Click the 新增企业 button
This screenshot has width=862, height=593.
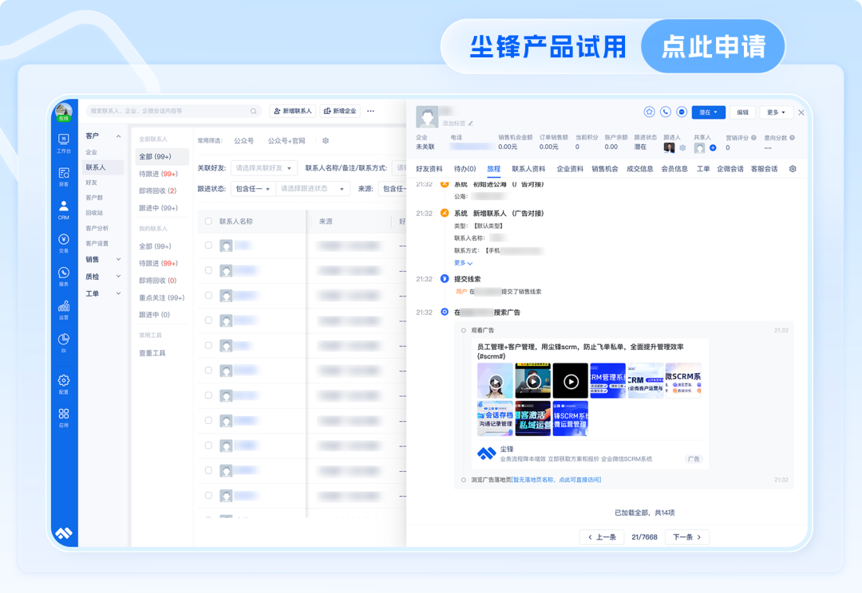(340, 111)
